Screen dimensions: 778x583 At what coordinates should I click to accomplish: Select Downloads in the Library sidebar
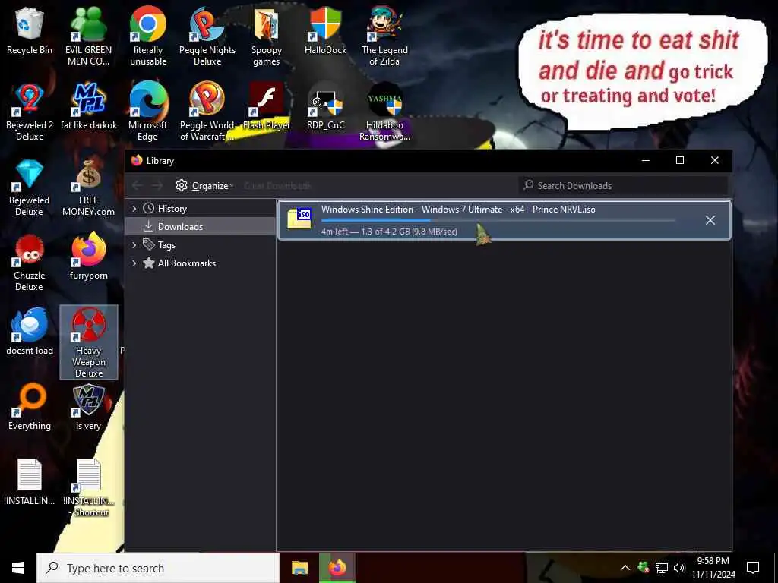(x=200, y=226)
